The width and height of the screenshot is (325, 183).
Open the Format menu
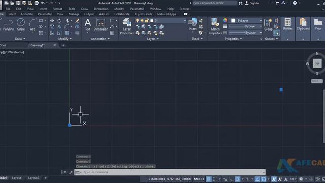(x=57, y=9)
